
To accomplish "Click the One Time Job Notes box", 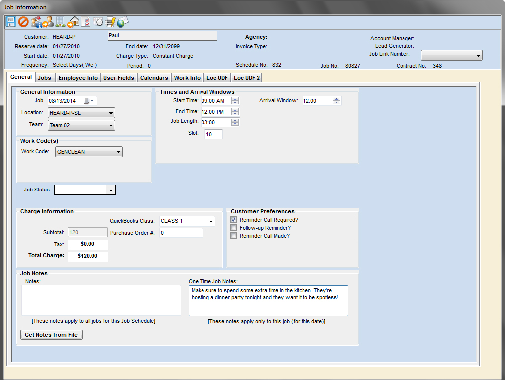I will tap(268, 301).
